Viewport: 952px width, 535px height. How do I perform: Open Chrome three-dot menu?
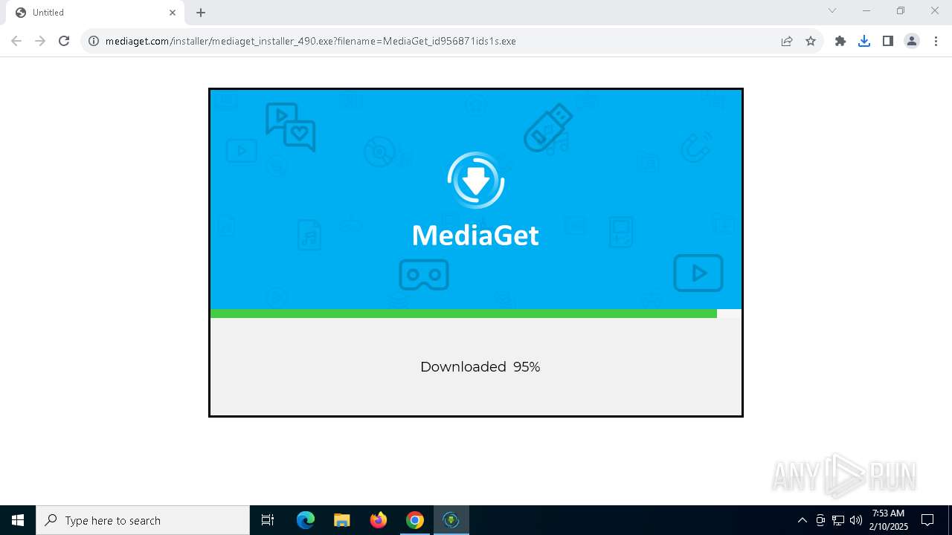tap(936, 41)
